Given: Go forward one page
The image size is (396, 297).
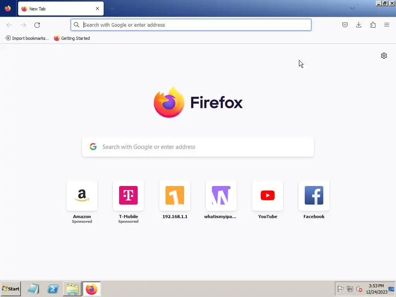Looking at the screenshot, I should point(23,25).
